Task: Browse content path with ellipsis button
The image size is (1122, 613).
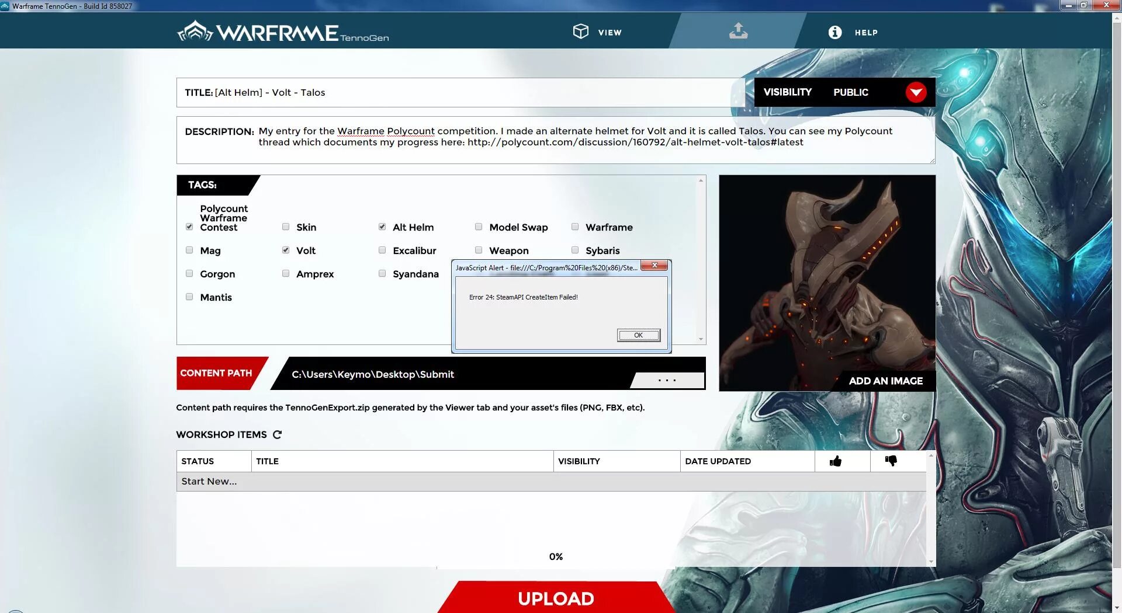Action: (x=667, y=380)
